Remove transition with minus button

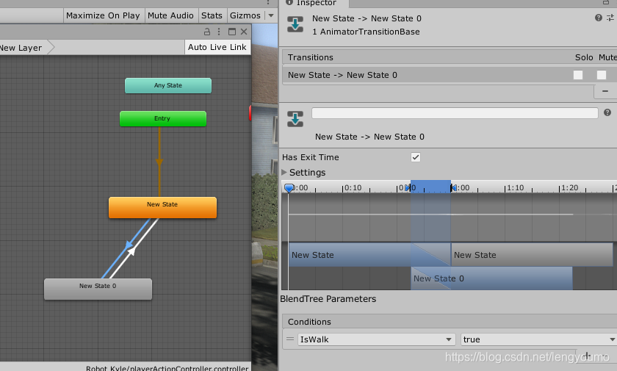(x=605, y=91)
